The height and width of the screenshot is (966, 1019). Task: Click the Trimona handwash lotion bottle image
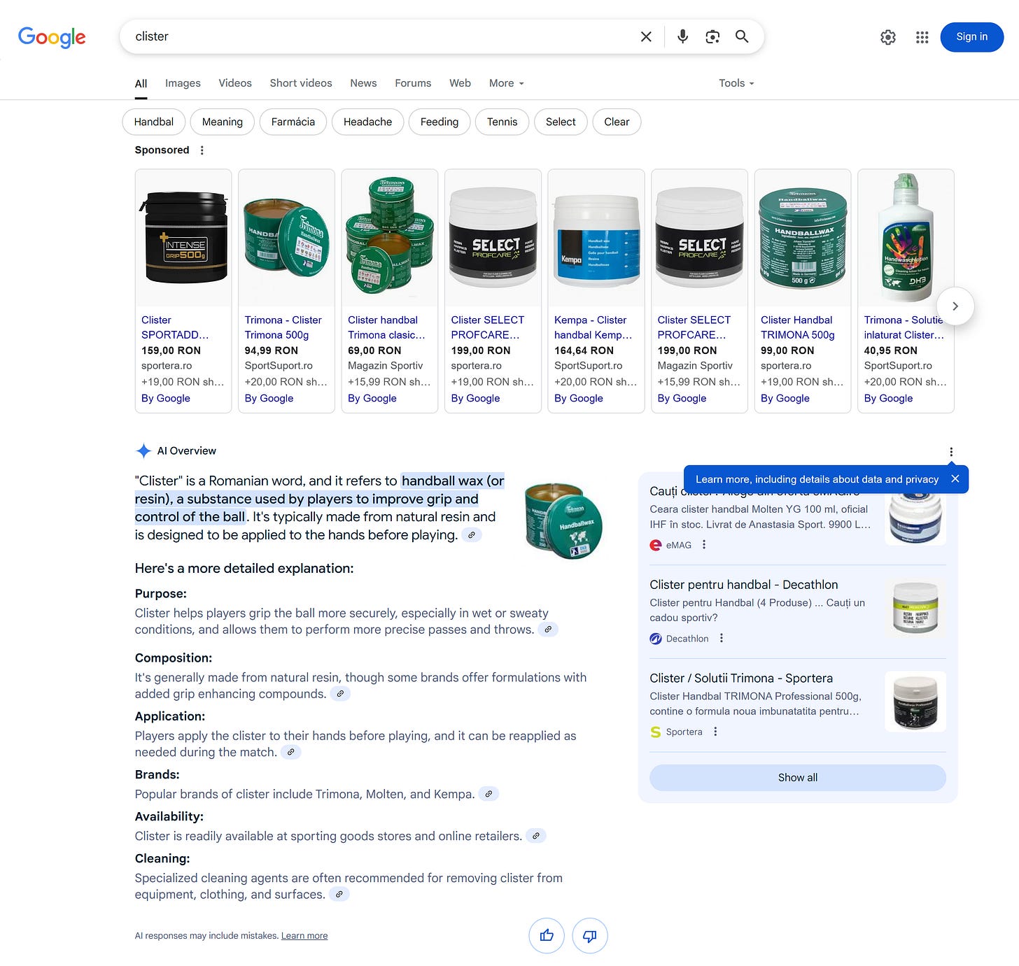tap(906, 238)
